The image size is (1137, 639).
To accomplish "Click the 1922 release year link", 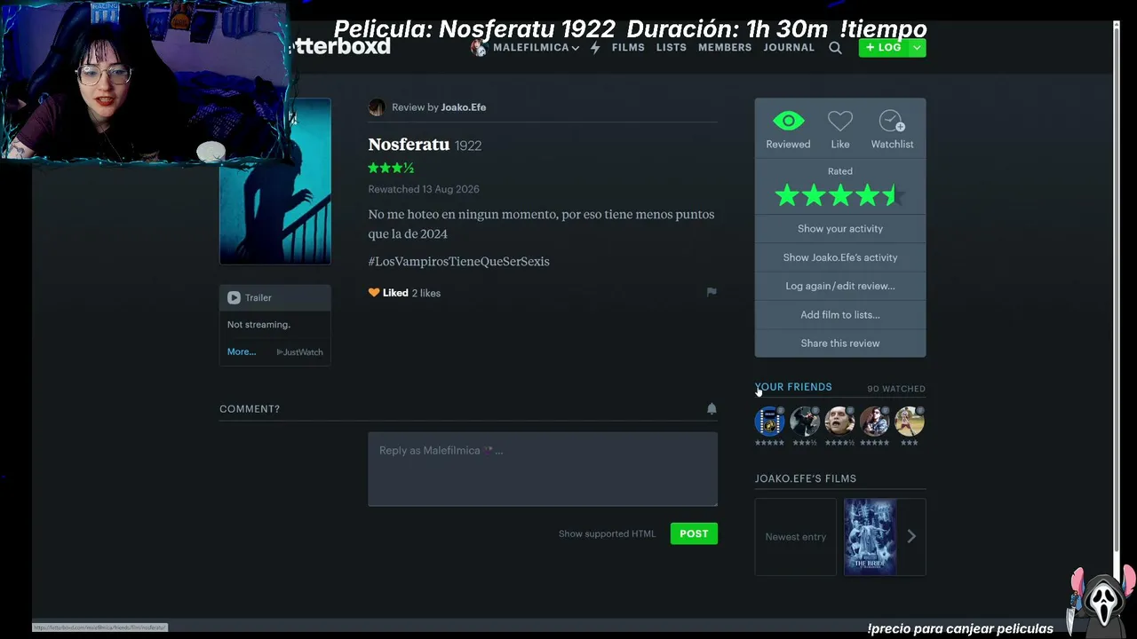I will click(468, 146).
